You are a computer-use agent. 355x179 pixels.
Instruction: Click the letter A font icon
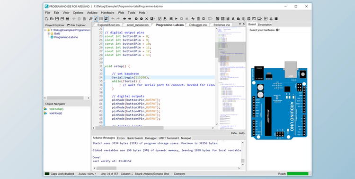[x=233, y=19]
